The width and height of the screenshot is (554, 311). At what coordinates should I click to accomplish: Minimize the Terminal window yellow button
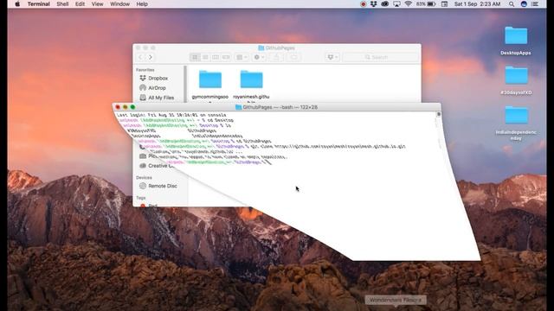tap(125, 107)
